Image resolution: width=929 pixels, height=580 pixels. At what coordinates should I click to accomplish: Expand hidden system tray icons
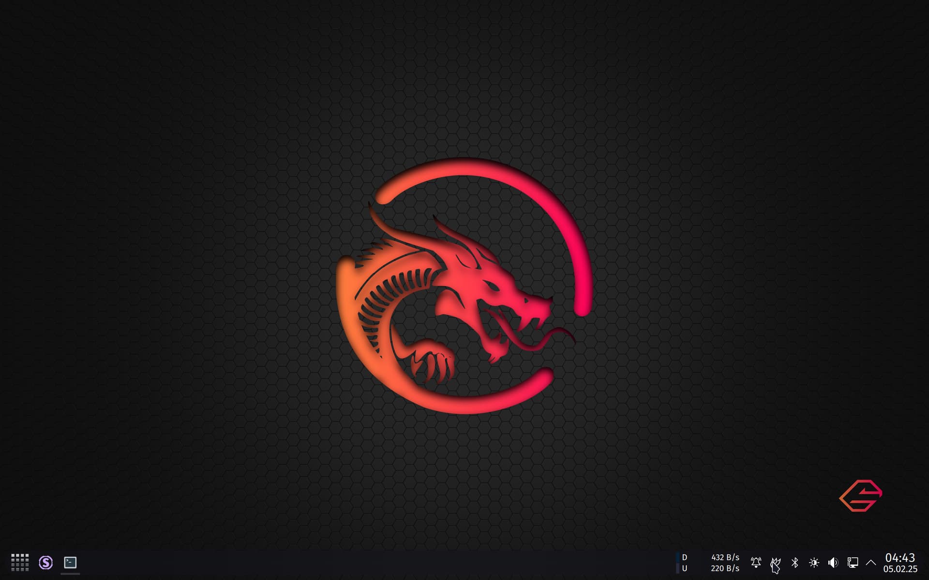point(871,562)
